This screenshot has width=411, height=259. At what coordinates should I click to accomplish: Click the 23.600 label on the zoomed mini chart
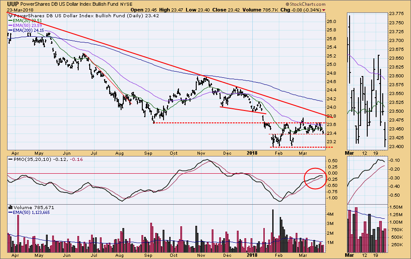[396, 76]
